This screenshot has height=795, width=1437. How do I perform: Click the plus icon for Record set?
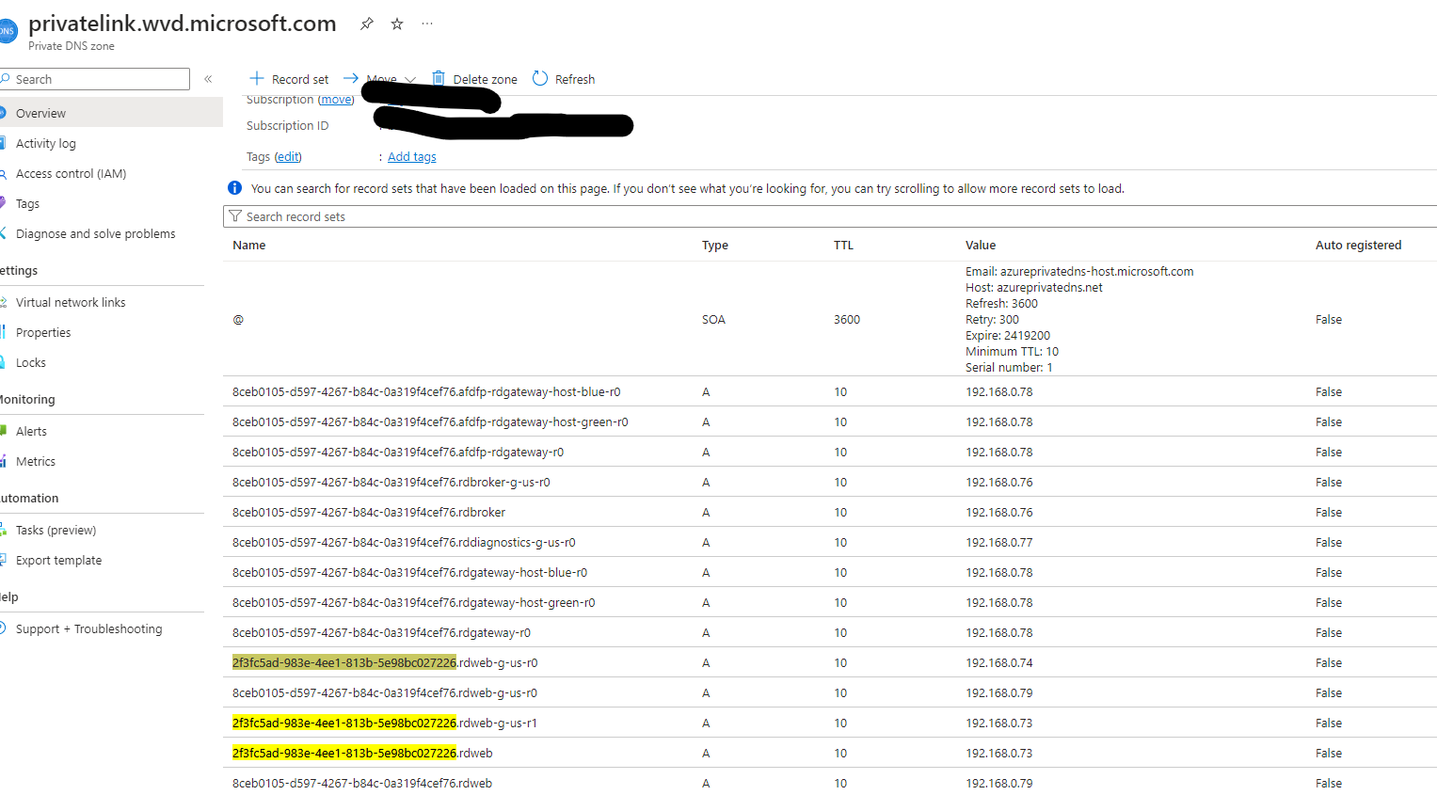tap(256, 78)
